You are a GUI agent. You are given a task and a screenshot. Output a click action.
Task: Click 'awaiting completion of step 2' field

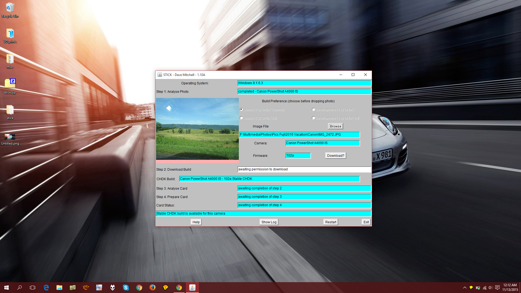click(x=304, y=188)
